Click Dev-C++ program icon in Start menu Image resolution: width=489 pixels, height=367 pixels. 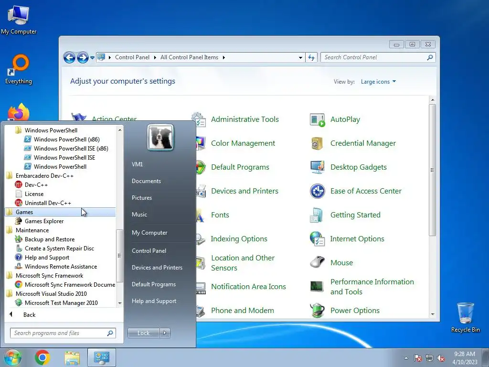coord(19,185)
